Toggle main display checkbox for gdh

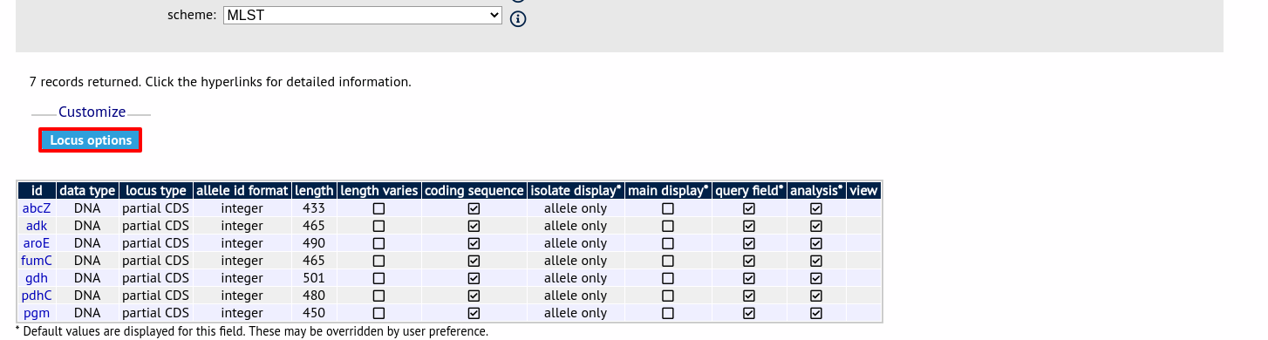(668, 279)
